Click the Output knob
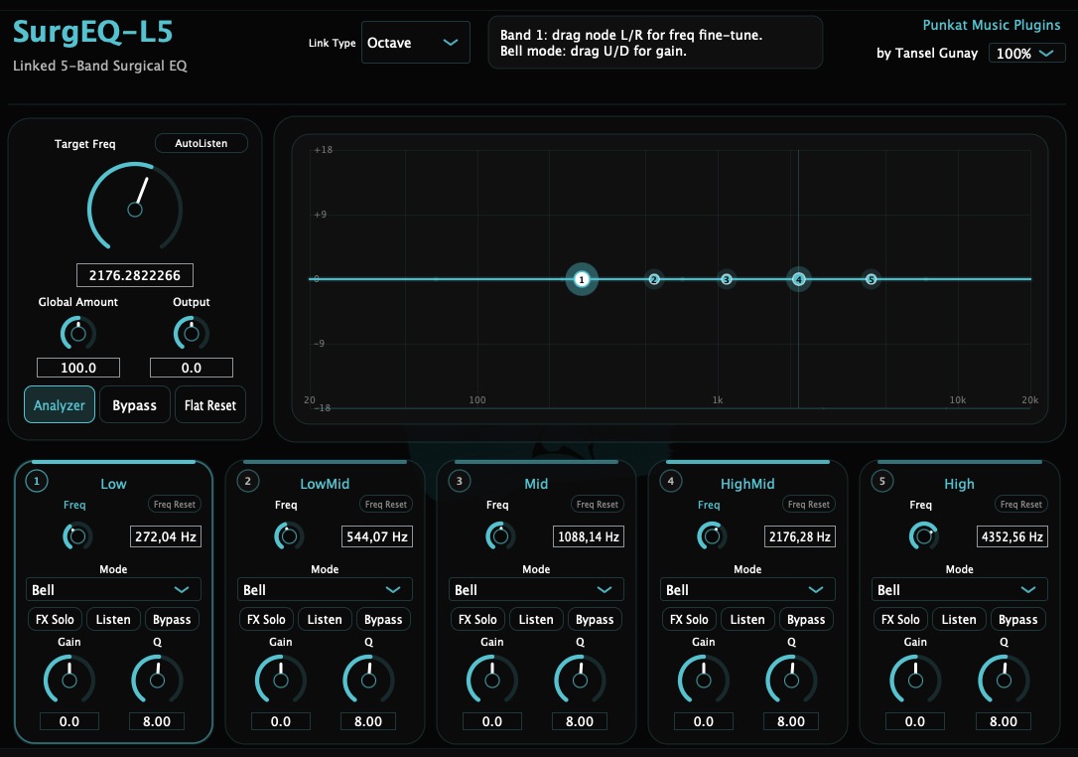This screenshot has width=1078, height=757. click(192, 333)
